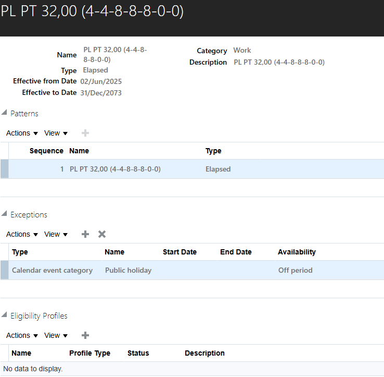Screen dimensions: 384x377
Task: Open View menu in Patterns section
Action: (56, 133)
